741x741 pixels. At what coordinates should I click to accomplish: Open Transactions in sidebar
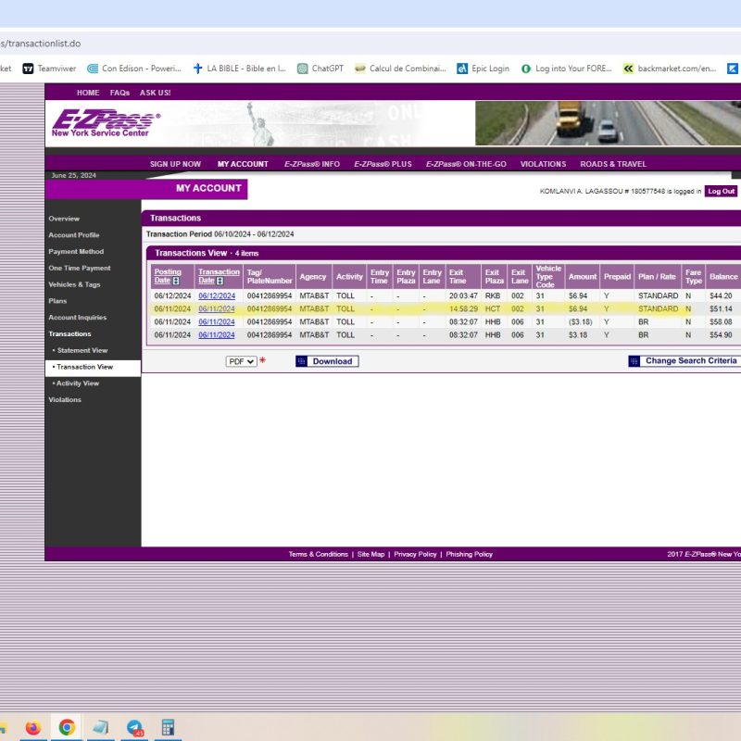coord(69,333)
